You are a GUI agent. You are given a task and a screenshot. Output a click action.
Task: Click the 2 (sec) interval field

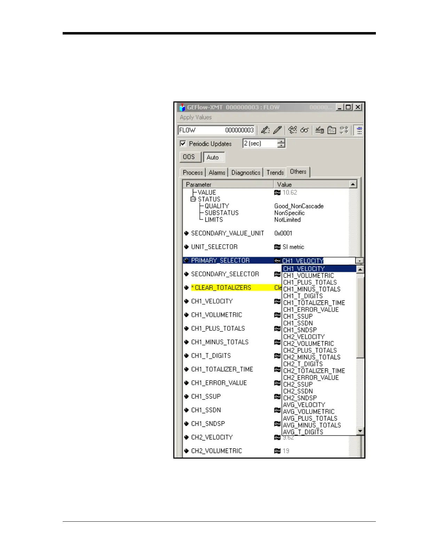tap(260, 144)
